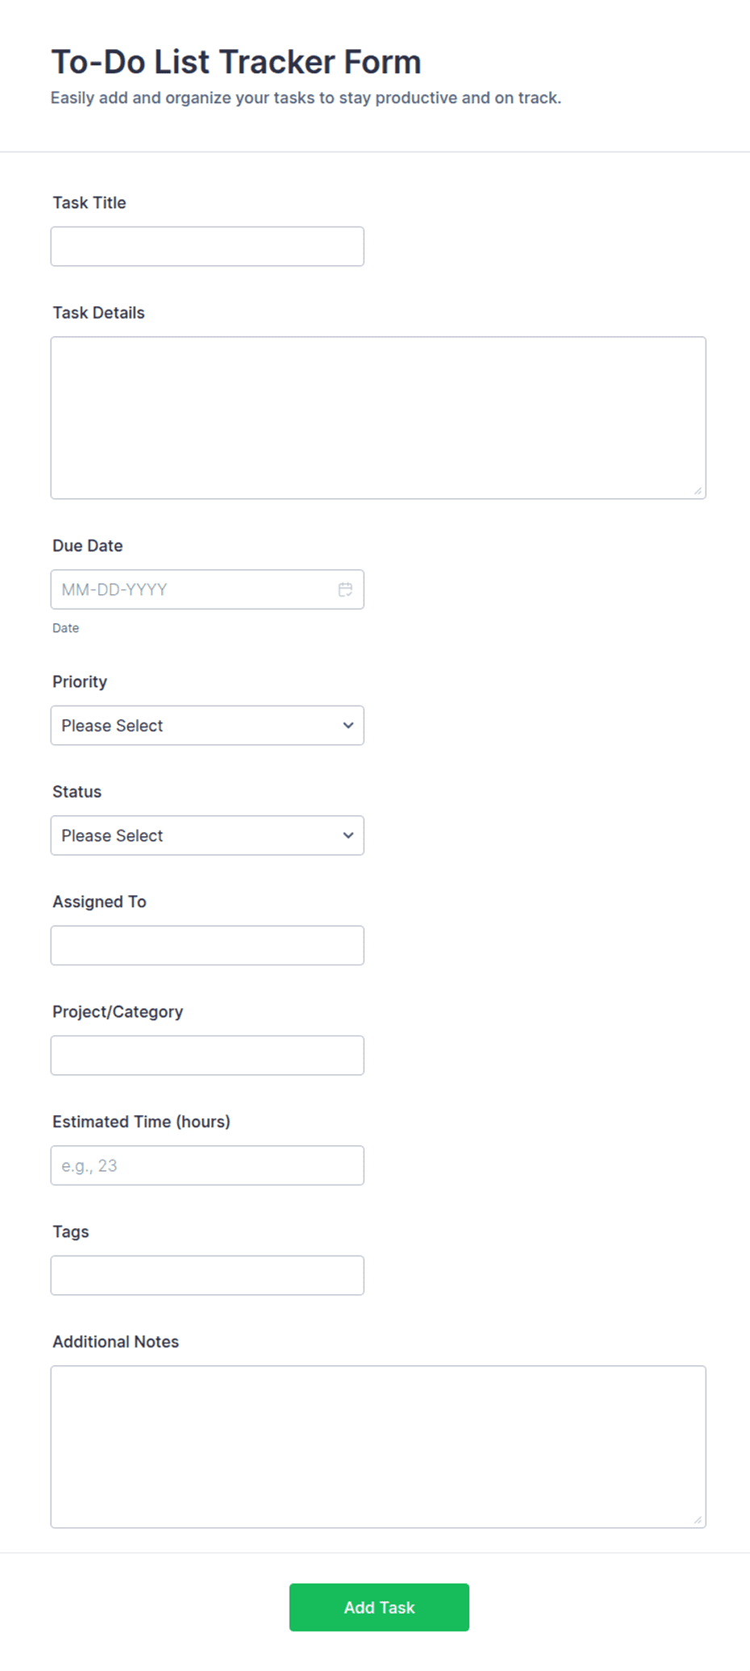
Task: Click the Estimated Time hours field
Action: [x=207, y=1165]
